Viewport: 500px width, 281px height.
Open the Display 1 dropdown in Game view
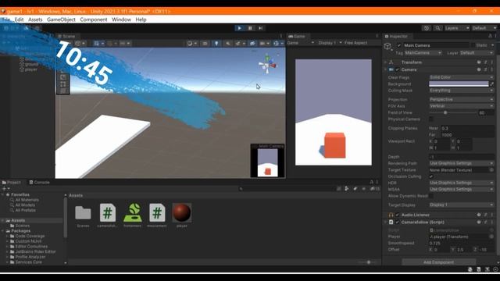pos(330,43)
